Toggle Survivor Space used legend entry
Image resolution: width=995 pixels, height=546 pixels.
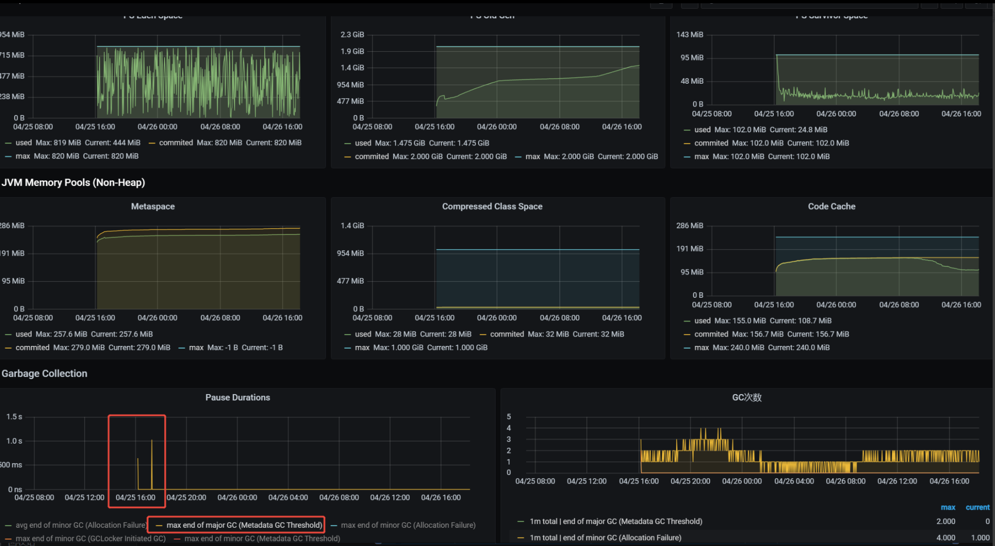[x=702, y=130]
